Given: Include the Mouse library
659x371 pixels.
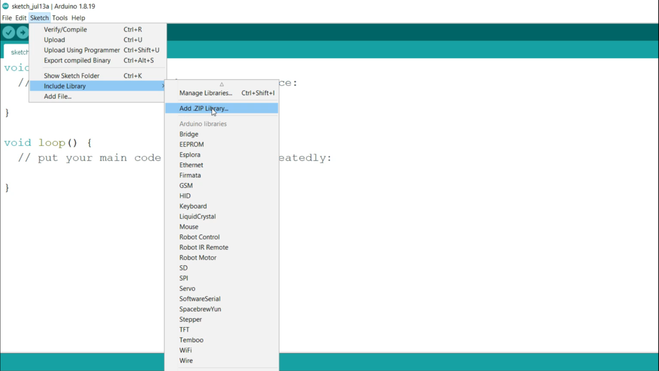Looking at the screenshot, I should (221, 227).
